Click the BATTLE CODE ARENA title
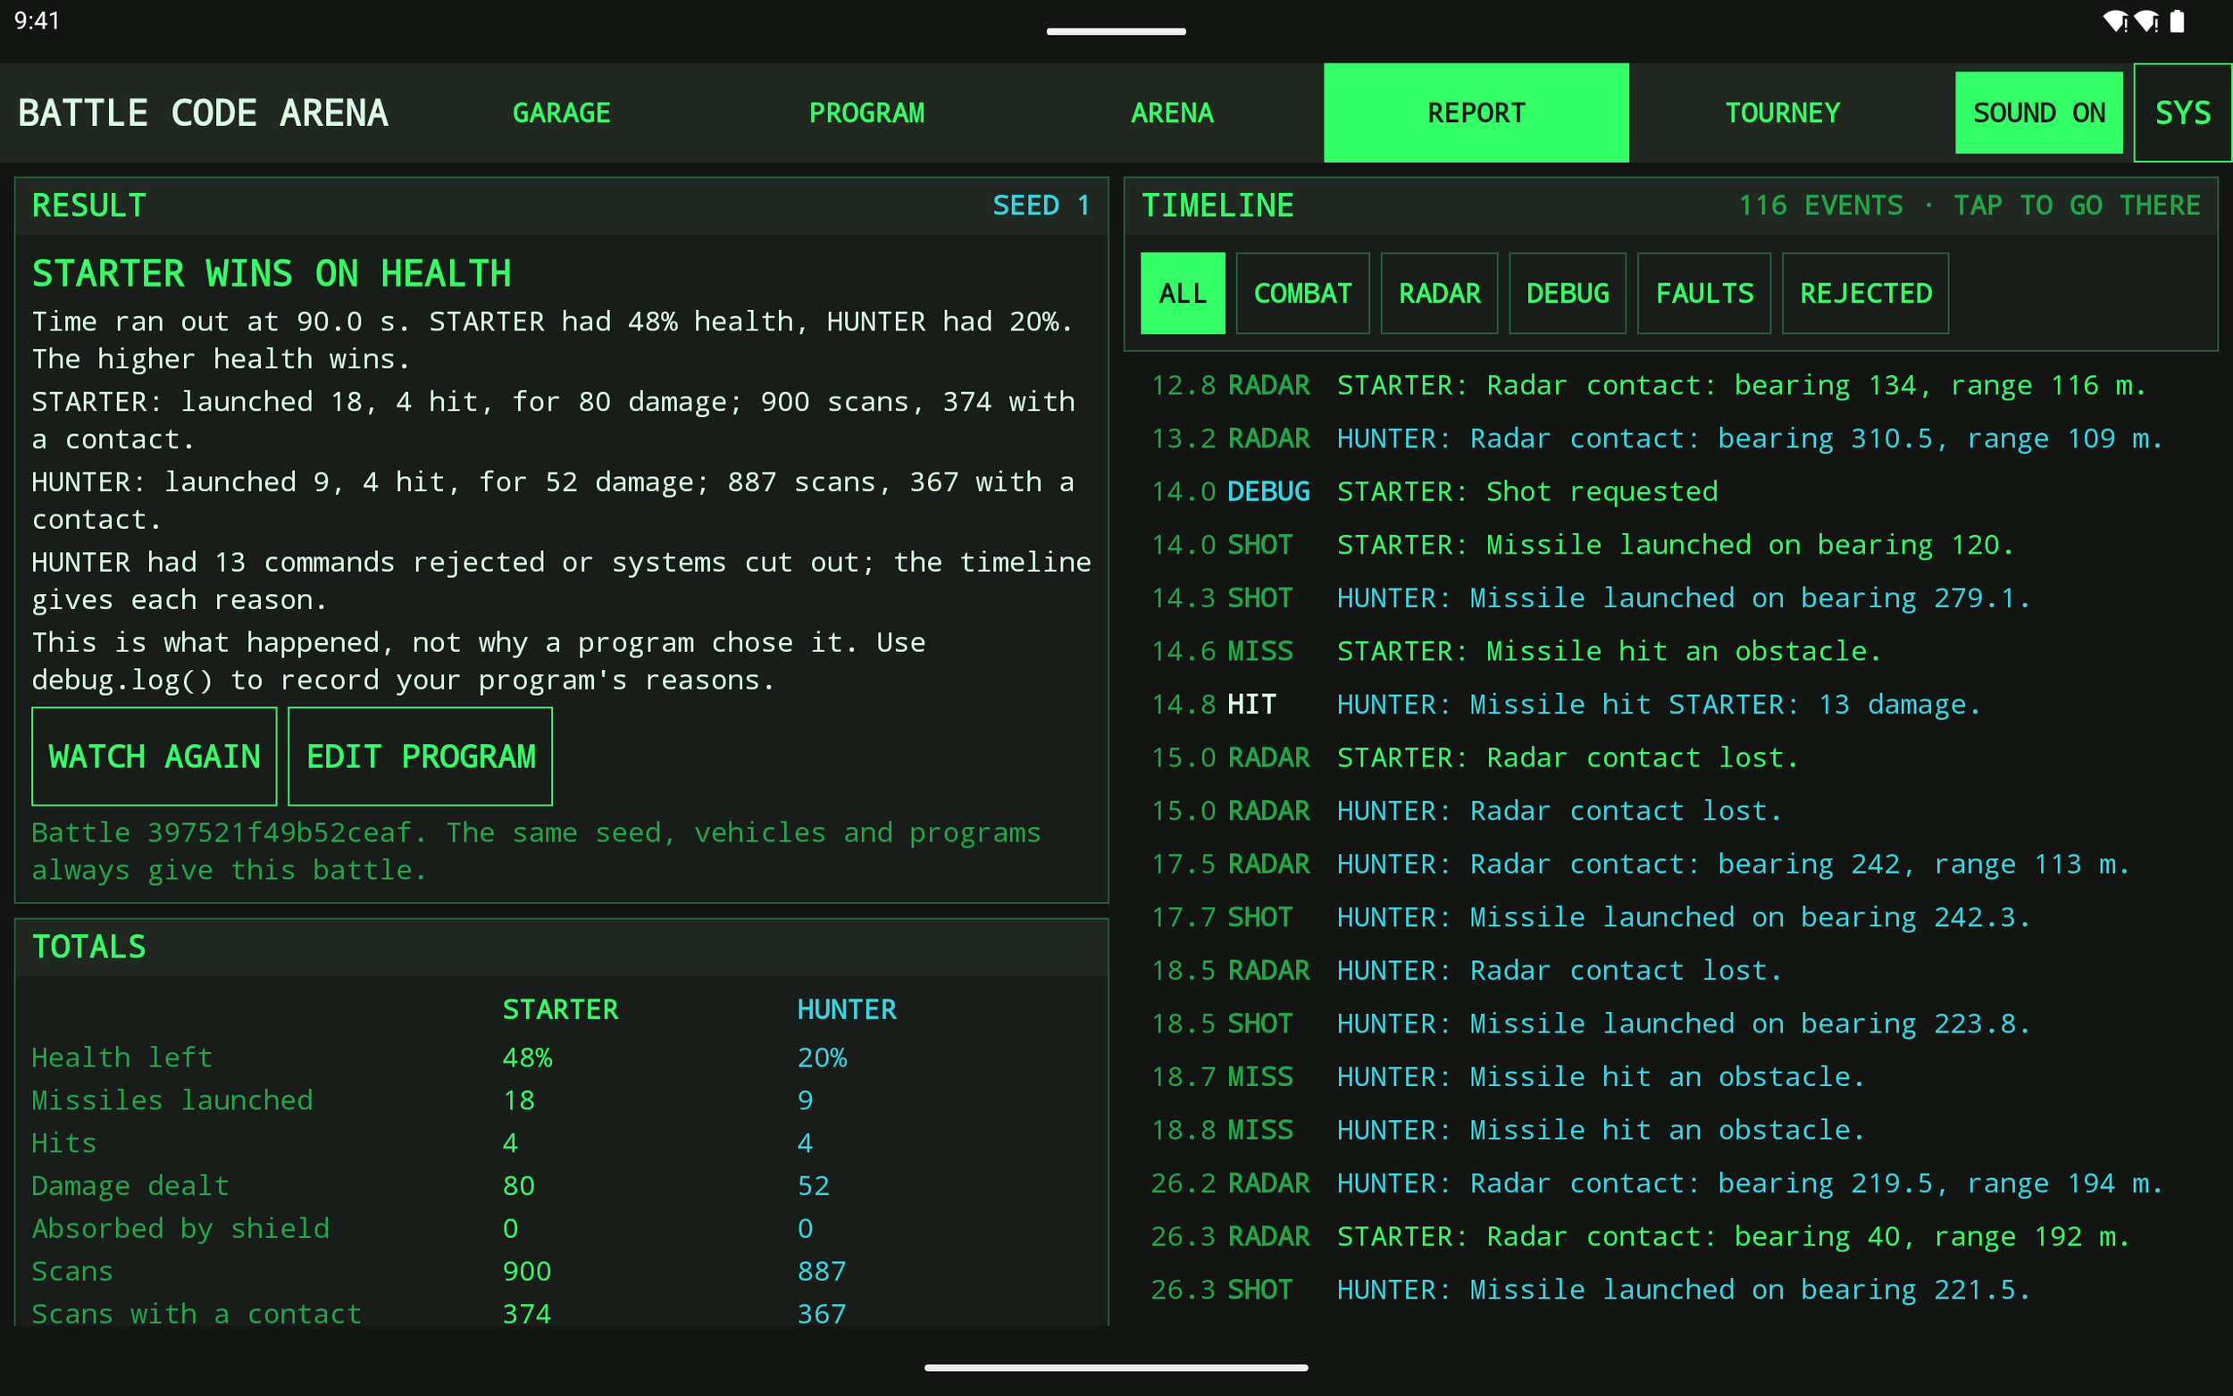The height and width of the screenshot is (1396, 2233). [203, 113]
